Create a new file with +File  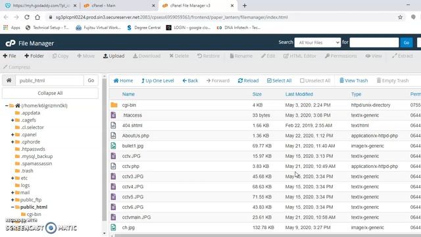pyautogui.click(x=9, y=56)
